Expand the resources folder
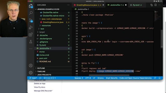This screenshot has width=166, height=93. click(x=46, y=26)
